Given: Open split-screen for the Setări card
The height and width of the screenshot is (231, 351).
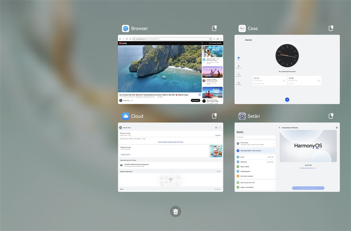Looking at the screenshot, I should tap(331, 116).
